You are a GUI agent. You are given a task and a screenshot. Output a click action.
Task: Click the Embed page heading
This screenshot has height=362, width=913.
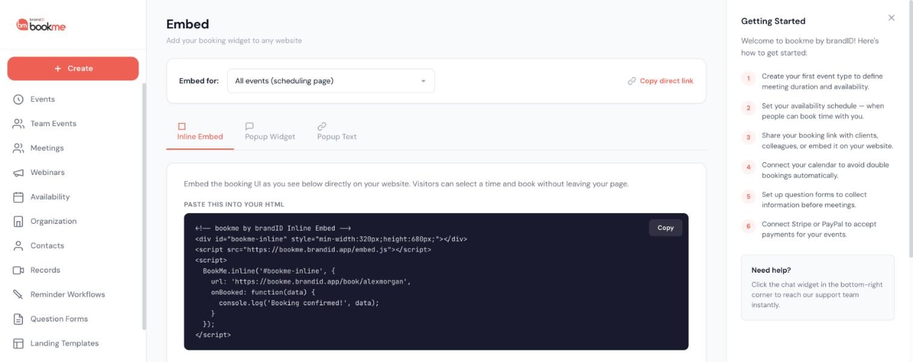[x=188, y=24]
